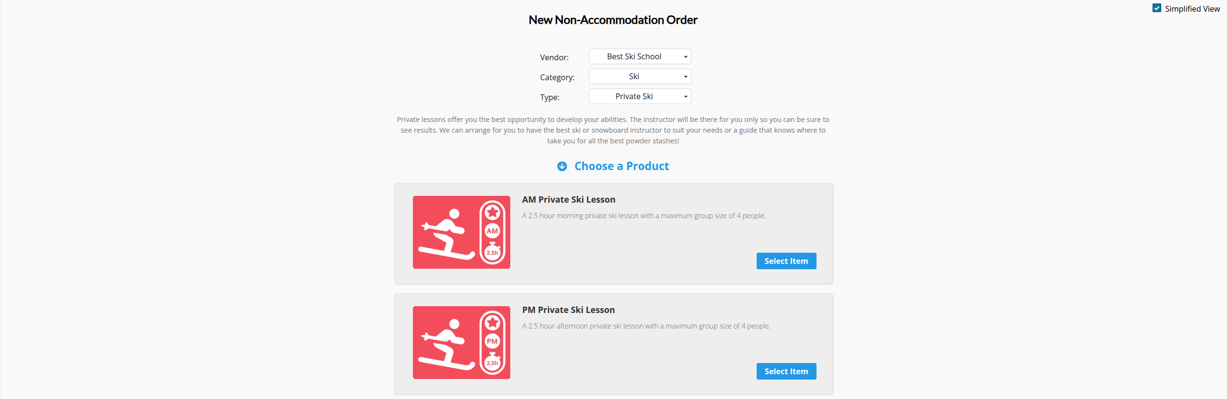Screen dimensions: 1227x399
Task: Click the PM badge icon in the lesson image
Action: click(492, 341)
